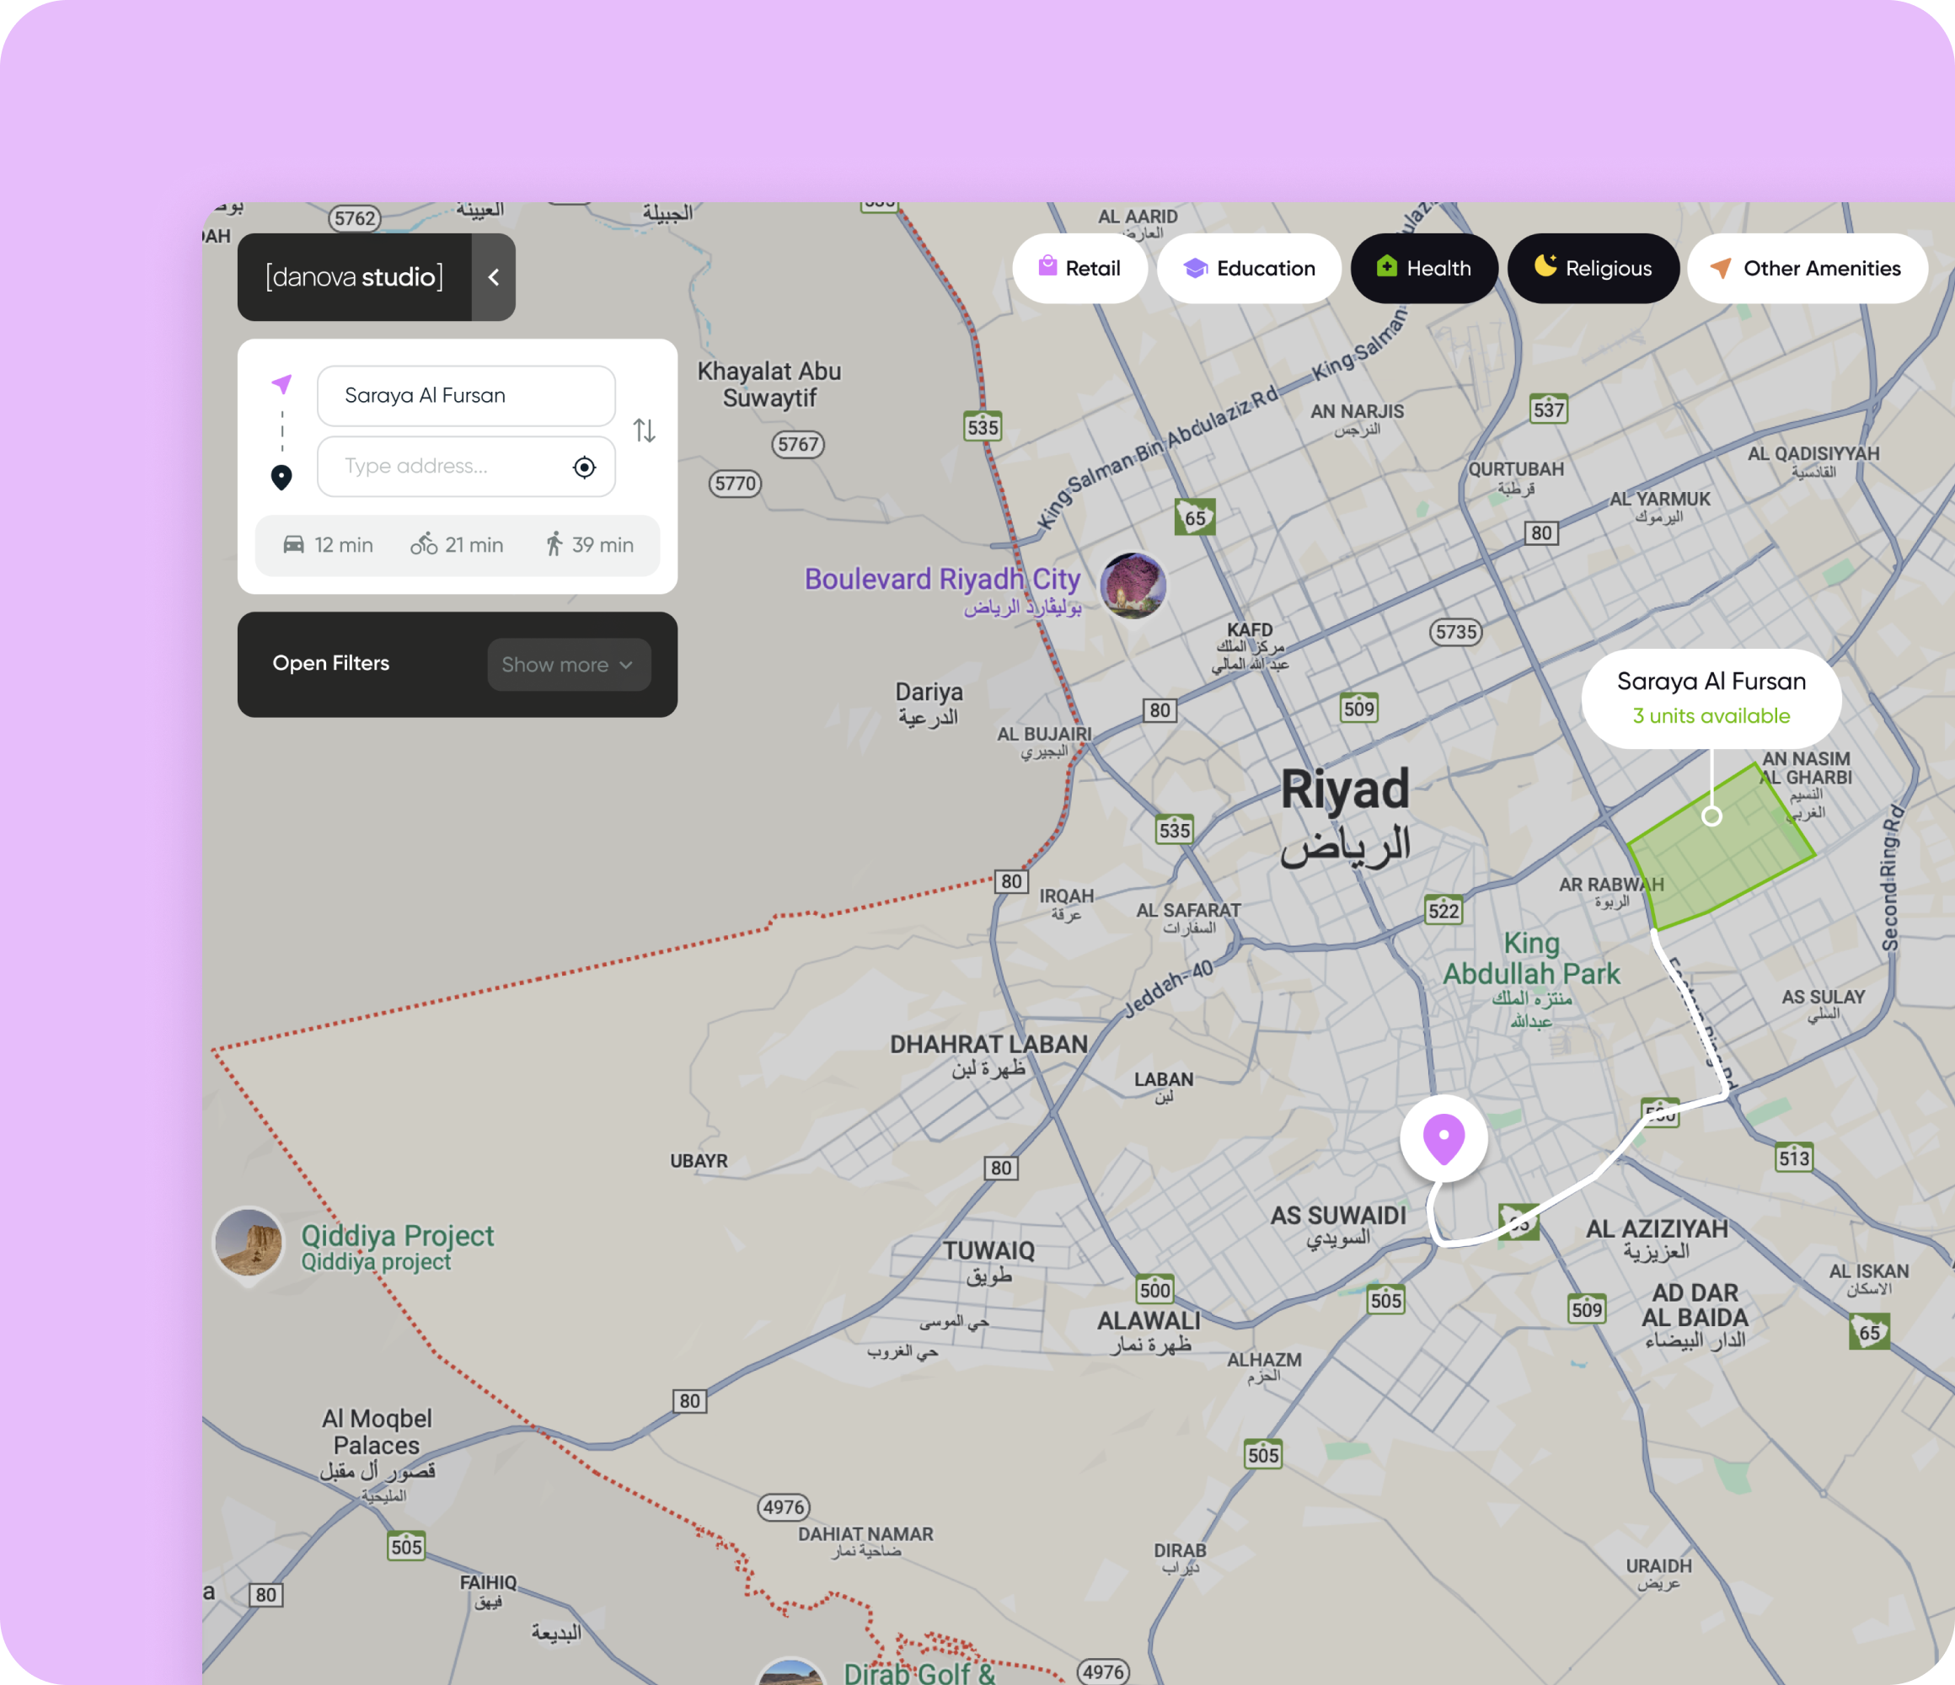Click the Open Filters button
This screenshot has height=1685, width=1955.
pyautogui.click(x=331, y=663)
